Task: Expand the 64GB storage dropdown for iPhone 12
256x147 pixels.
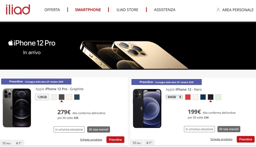Action: [174, 97]
